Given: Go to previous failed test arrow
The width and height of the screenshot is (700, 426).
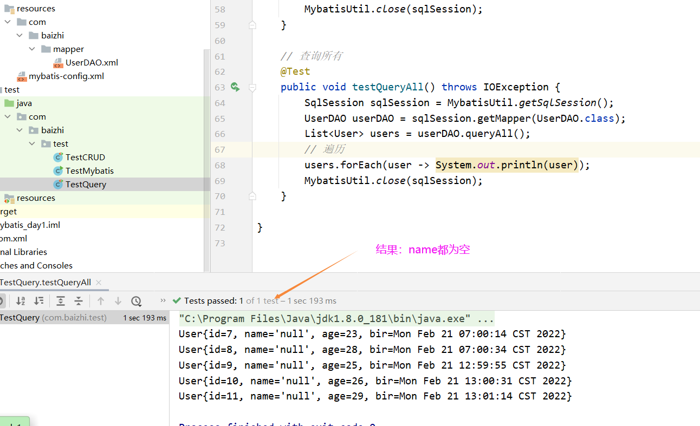Looking at the screenshot, I should (101, 301).
